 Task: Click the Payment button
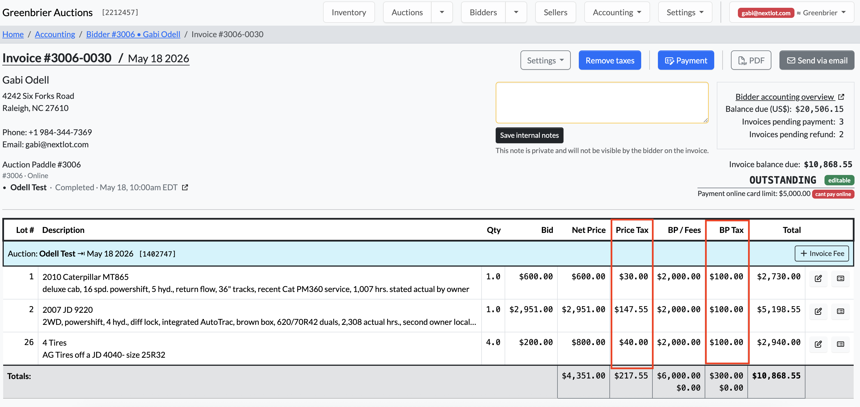pyautogui.click(x=686, y=60)
